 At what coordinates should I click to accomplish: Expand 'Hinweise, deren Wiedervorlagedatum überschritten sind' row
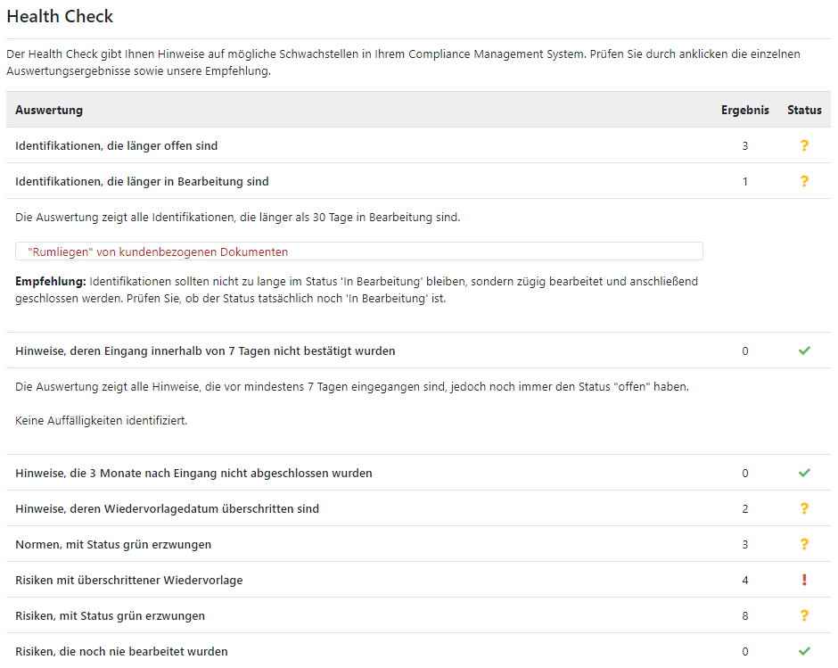click(167, 508)
